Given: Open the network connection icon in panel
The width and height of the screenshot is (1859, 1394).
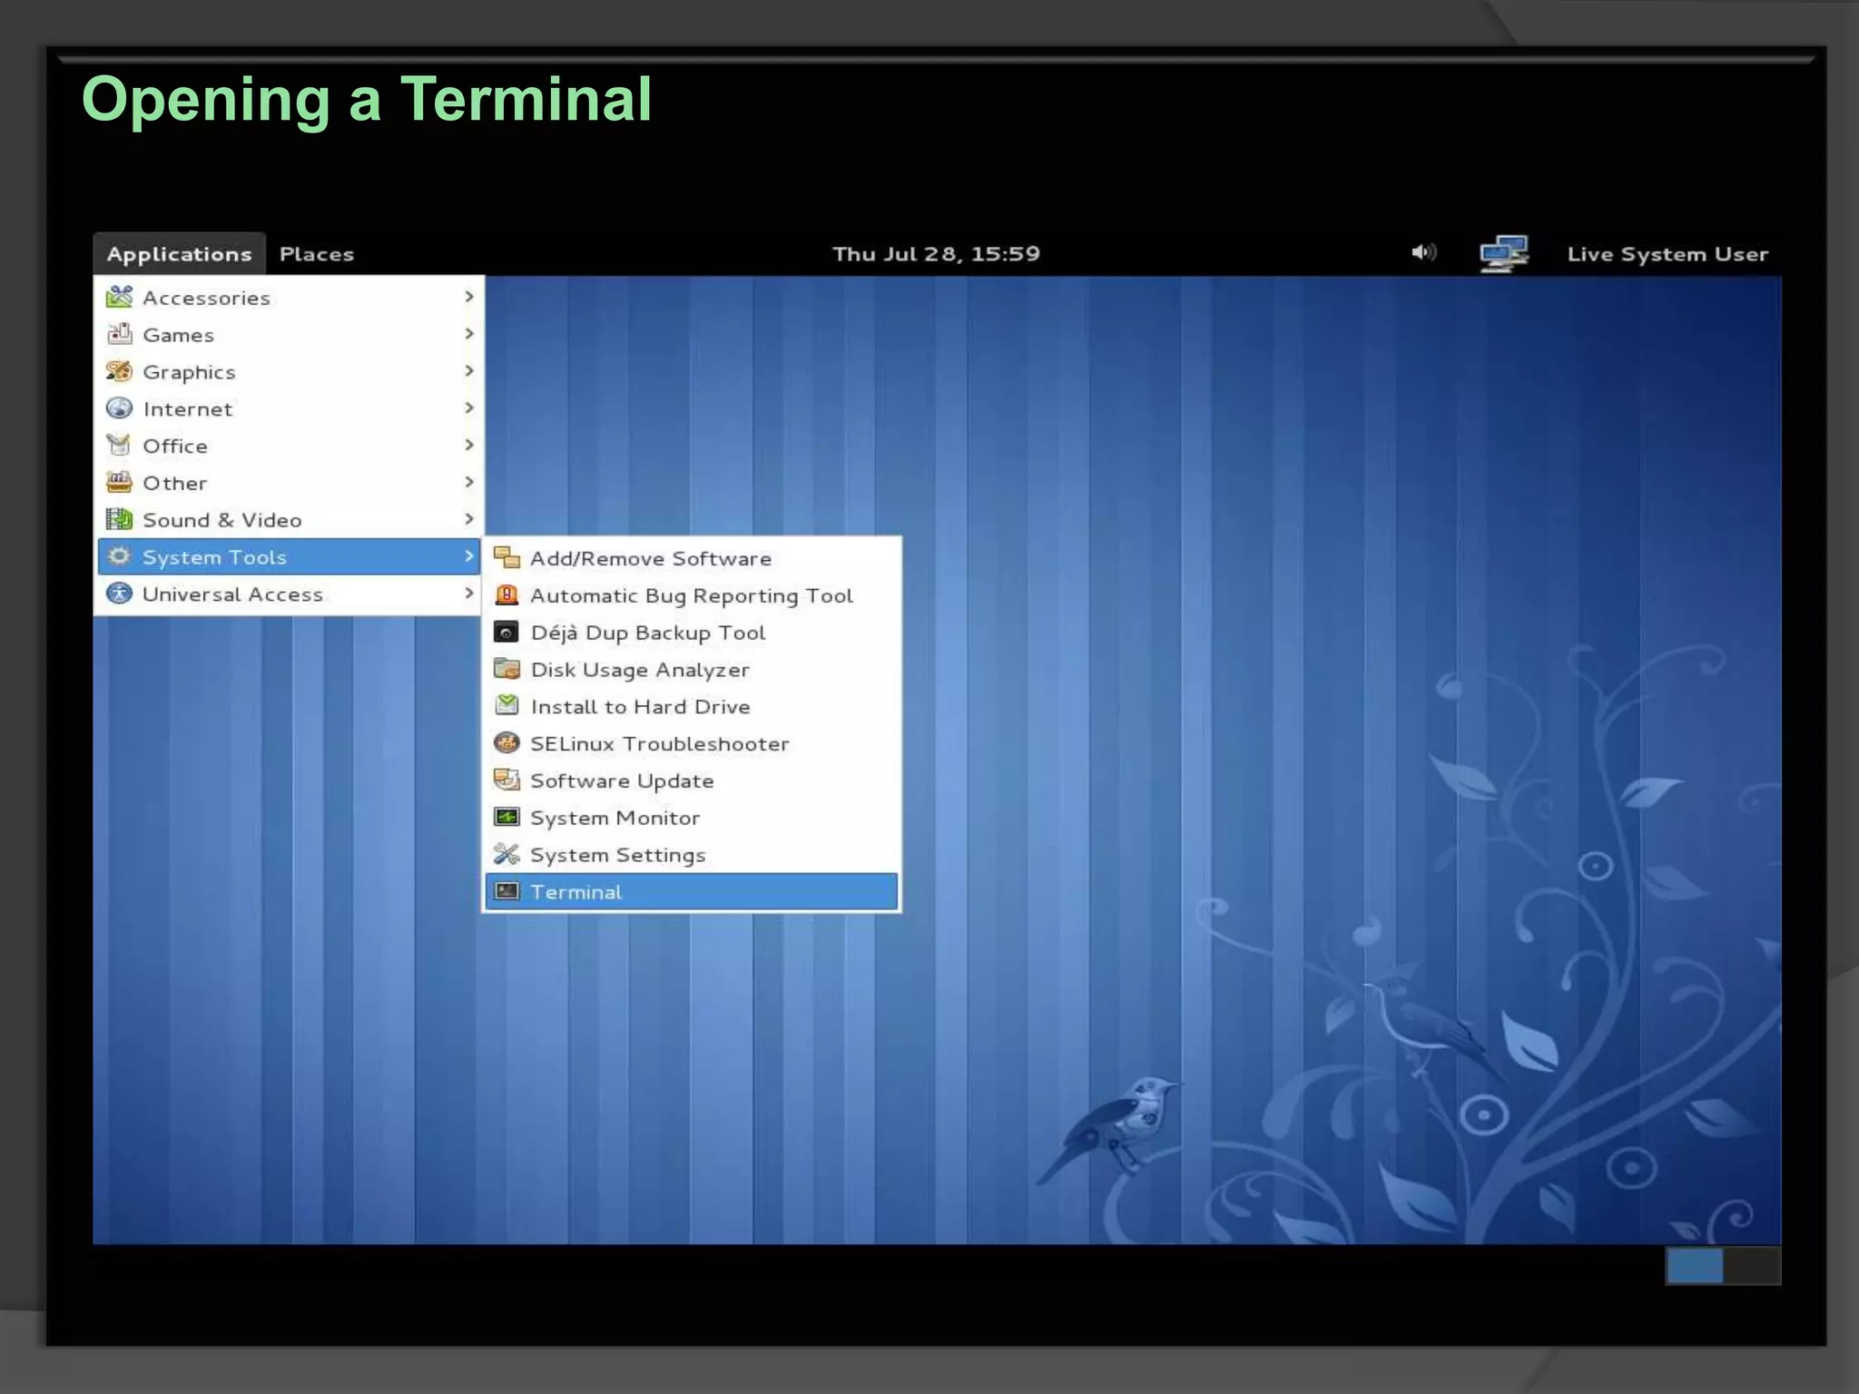Looking at the screenshot, I should tap(1503, 254).
